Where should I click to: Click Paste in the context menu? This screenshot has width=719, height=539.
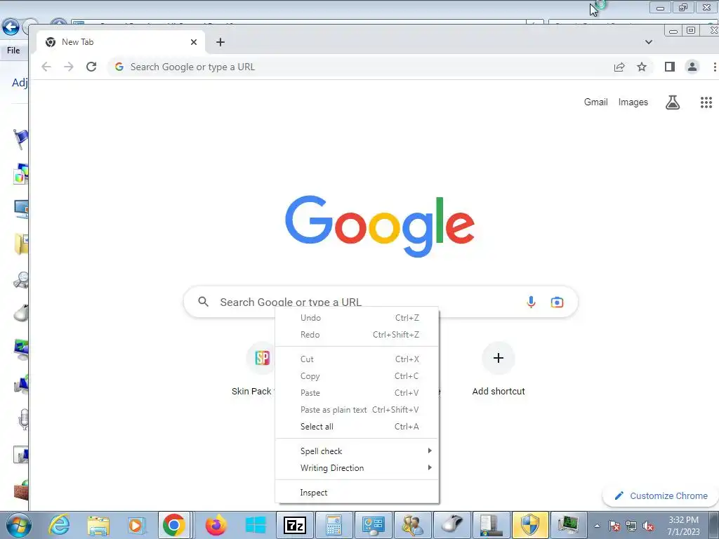pos(357,393)
